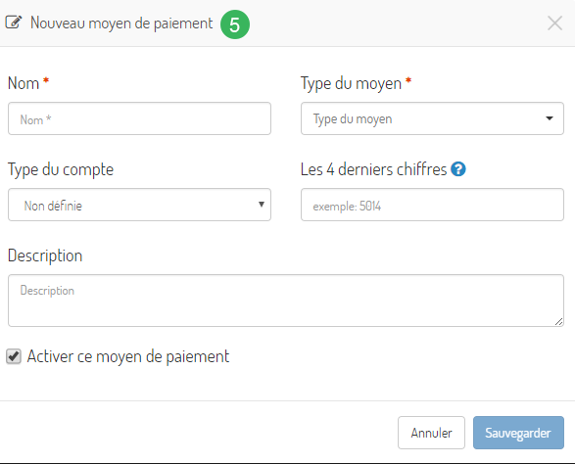Click the Type du moyen field label
Viewport: 575px width, 464px height.
click(351, 83)
